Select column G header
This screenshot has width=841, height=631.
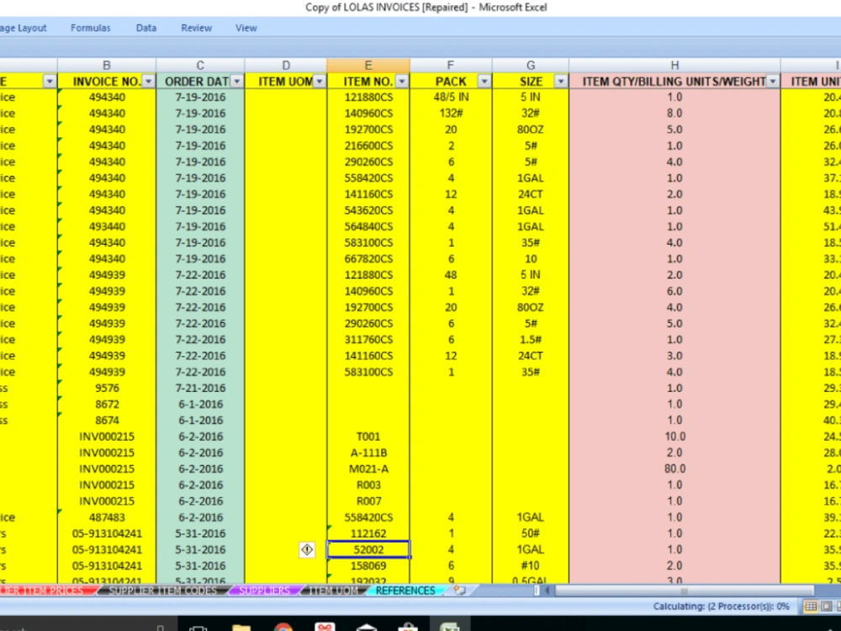click(x=531, y=65)
